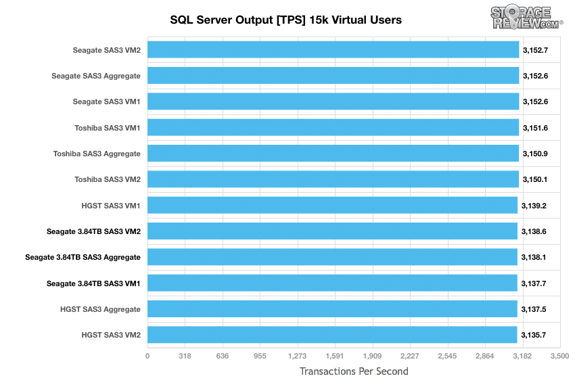Click the 636 tick on the x-axis

[x=223, y=356]
